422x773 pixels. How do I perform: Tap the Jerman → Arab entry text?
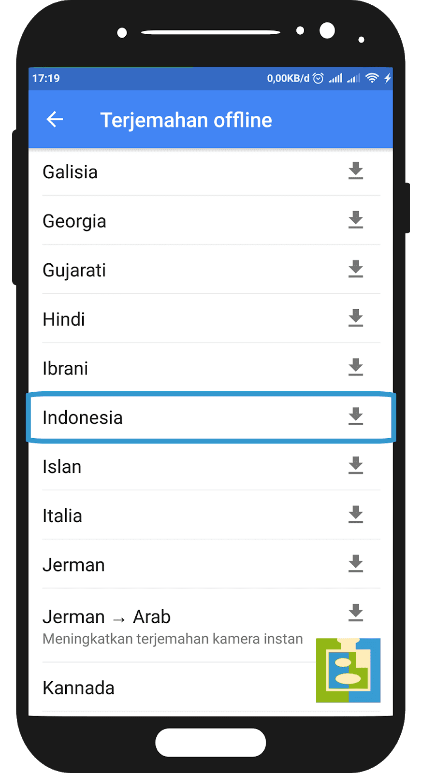106,617
